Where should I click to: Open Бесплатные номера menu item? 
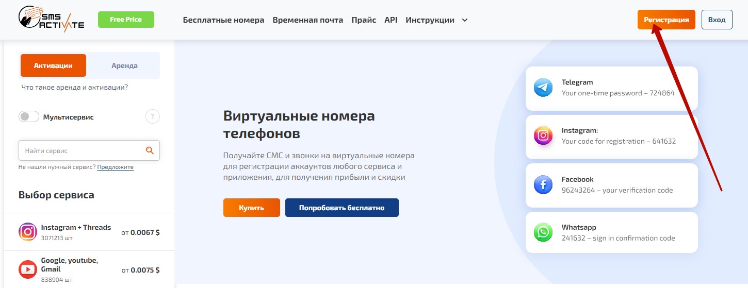coord(223,20)
